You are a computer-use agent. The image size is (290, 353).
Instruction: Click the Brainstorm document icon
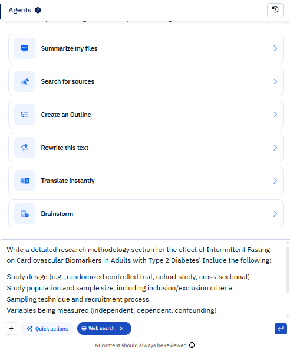(25, 214)
